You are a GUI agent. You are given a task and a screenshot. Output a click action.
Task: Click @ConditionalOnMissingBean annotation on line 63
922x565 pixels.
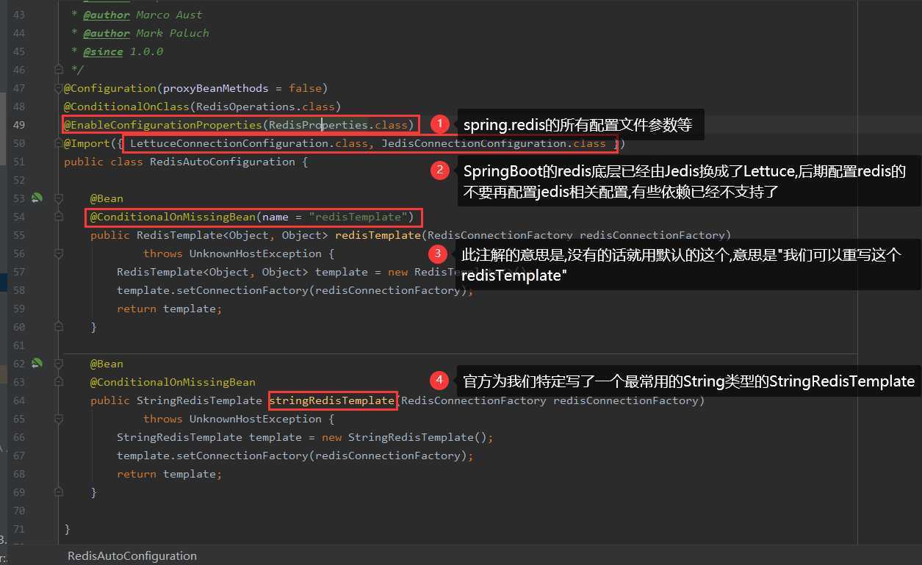[173, 382]
